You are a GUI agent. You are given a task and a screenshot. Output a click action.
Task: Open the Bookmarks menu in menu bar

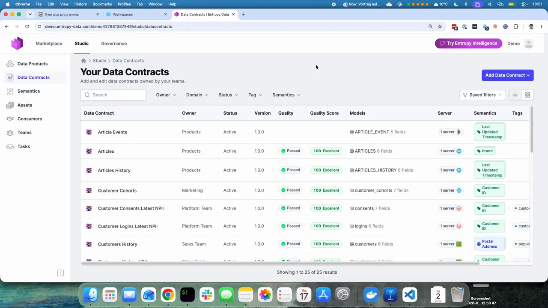click(x=102, y=4)
